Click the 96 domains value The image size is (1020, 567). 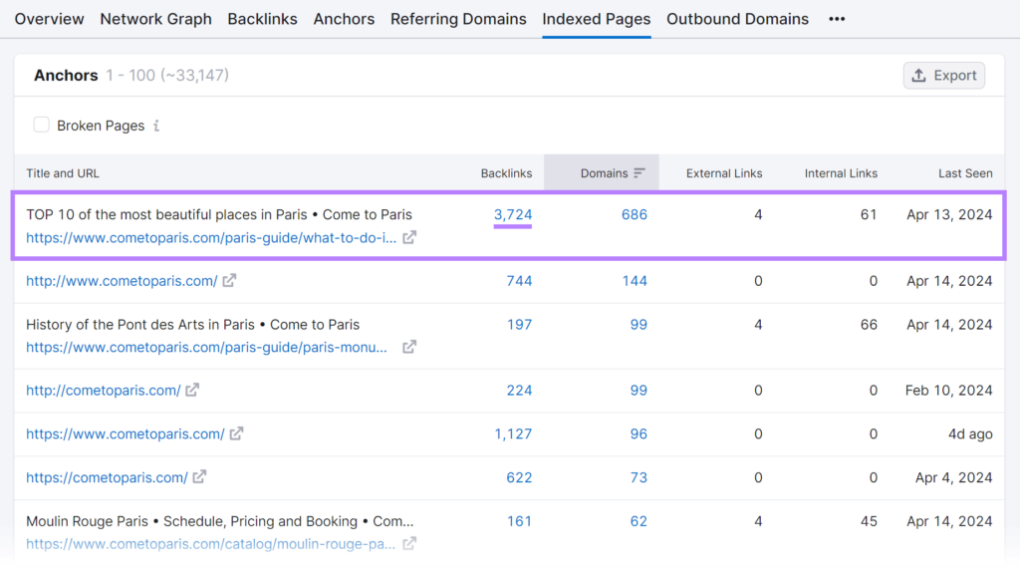(638, 433)
